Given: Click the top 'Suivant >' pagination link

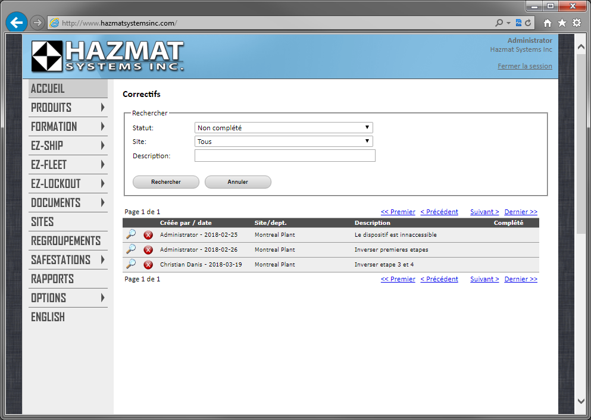Looking at the screenshot, I should [484, 212].
